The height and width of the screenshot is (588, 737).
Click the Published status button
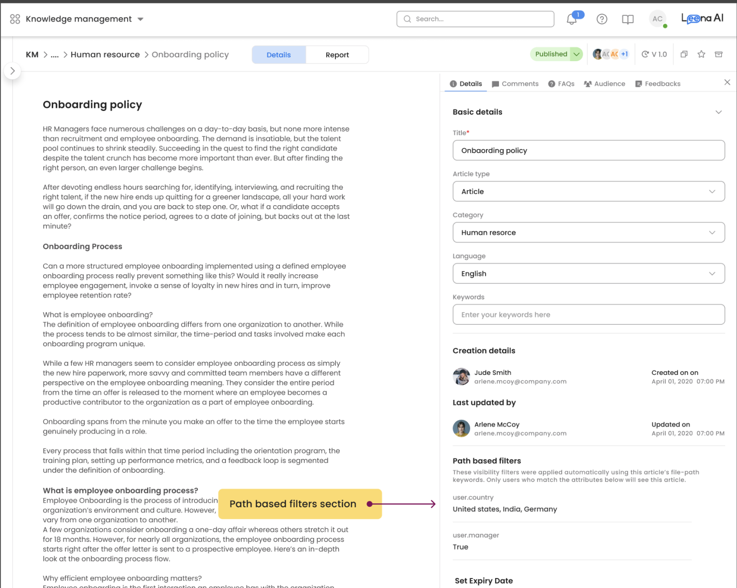551,54
